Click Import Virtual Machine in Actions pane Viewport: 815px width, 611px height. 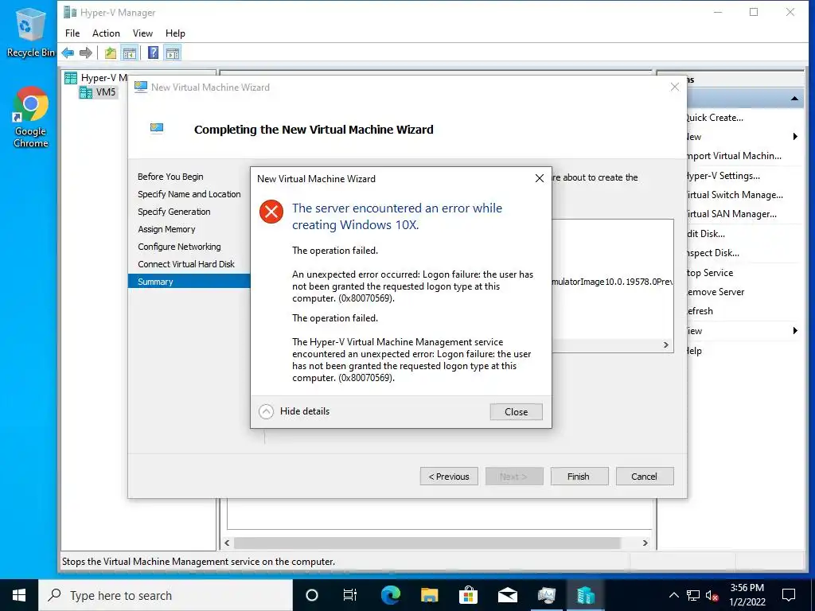(x=733, y=156)
